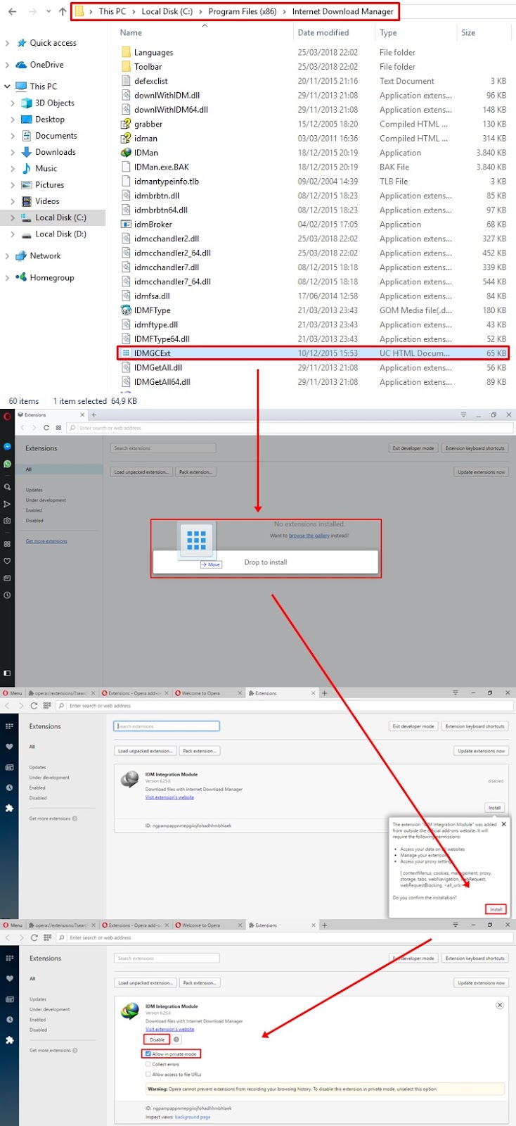
Task: Open Opera Menu button in install-popup window
Action: 13,693
